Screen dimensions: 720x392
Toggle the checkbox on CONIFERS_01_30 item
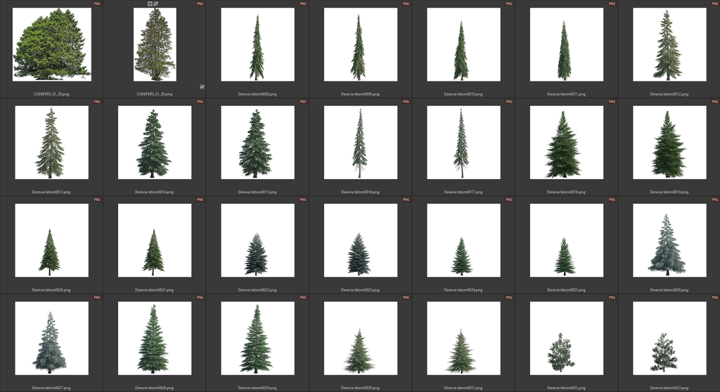tap(202, 87)
